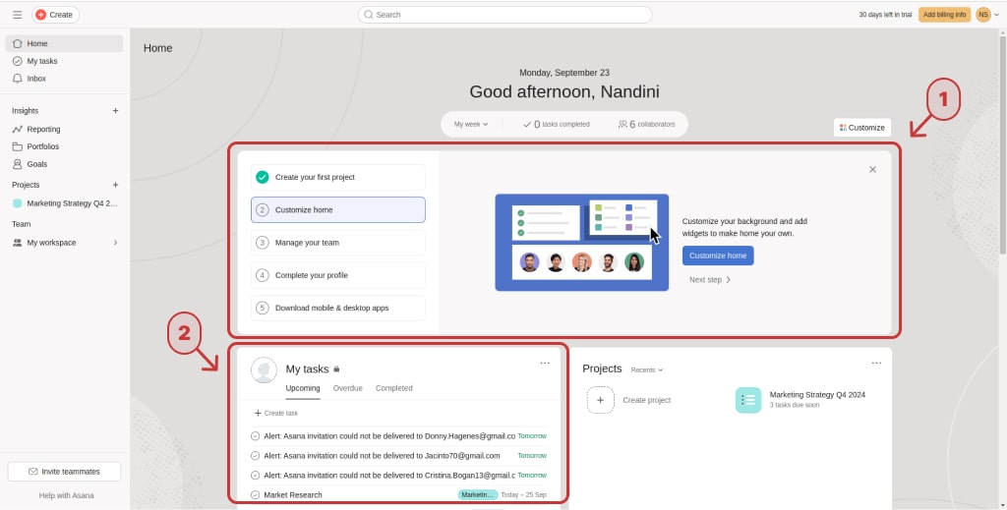Click the onboarding illustration thumbnail

(x=582, y=243)
